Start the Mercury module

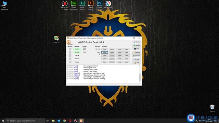(x=105, y=59)
